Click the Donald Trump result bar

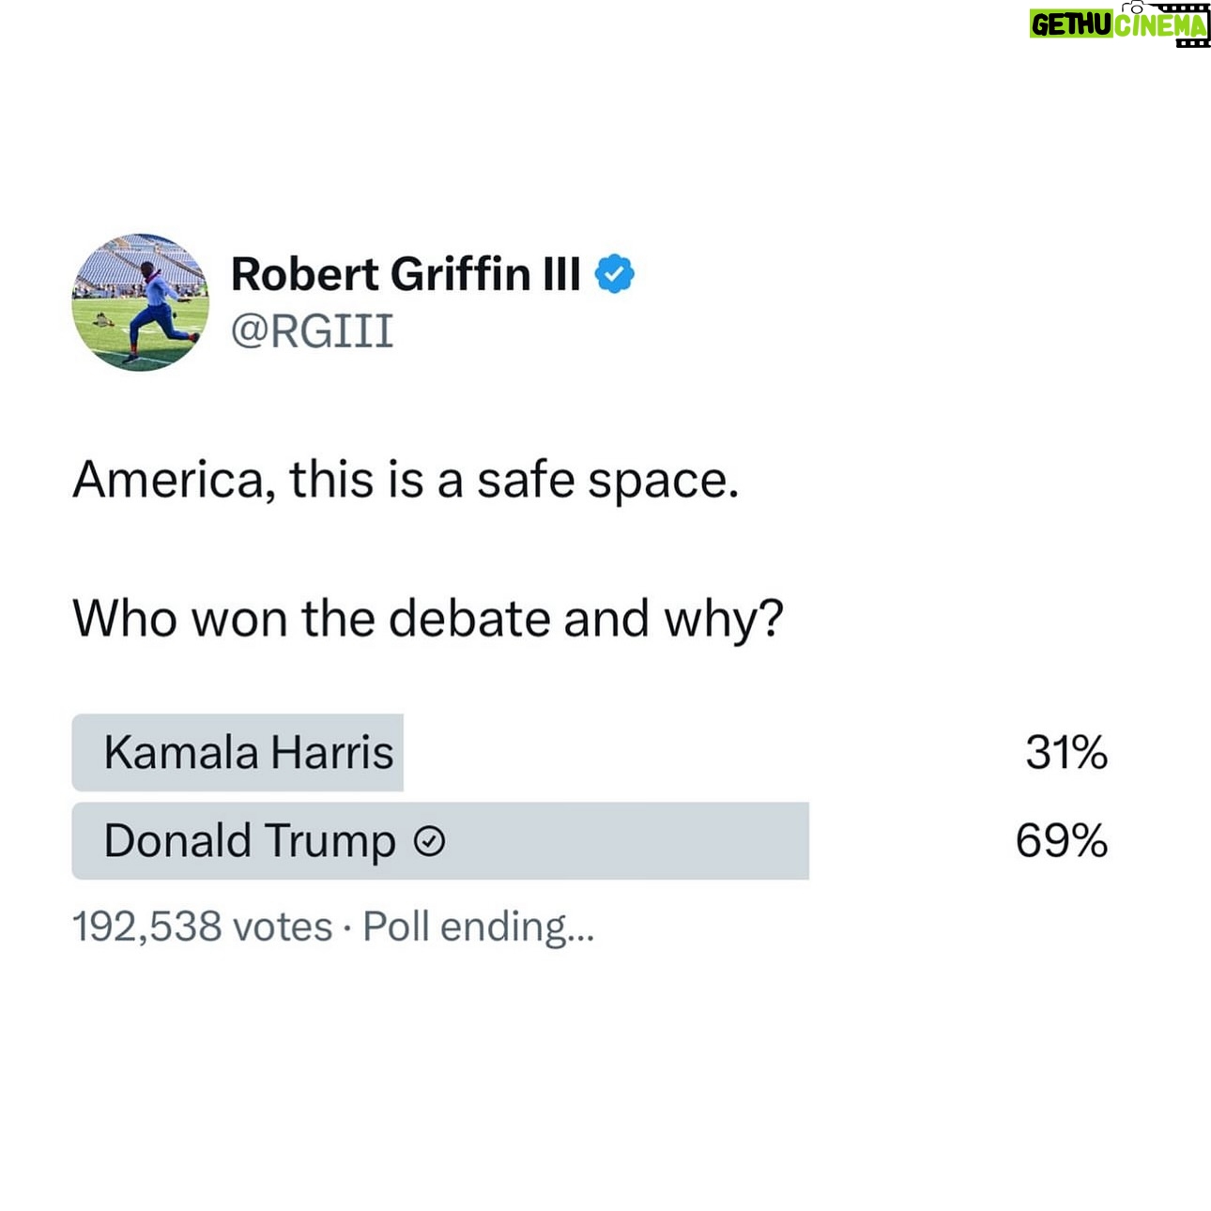click(x=440, y=840)
